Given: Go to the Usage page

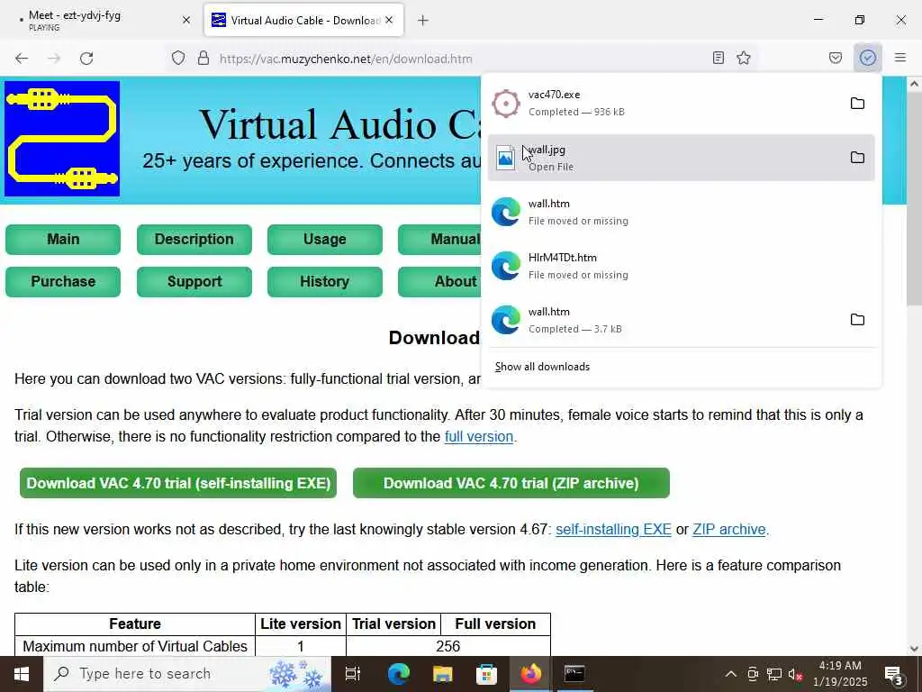Looking at the screenshot, I should [x=324, y=240].
